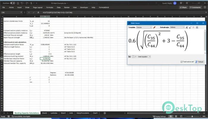Image resolution: width=208 pixels, height=119 pixels.
Task: Click the Share button
Action: (183, 7)
